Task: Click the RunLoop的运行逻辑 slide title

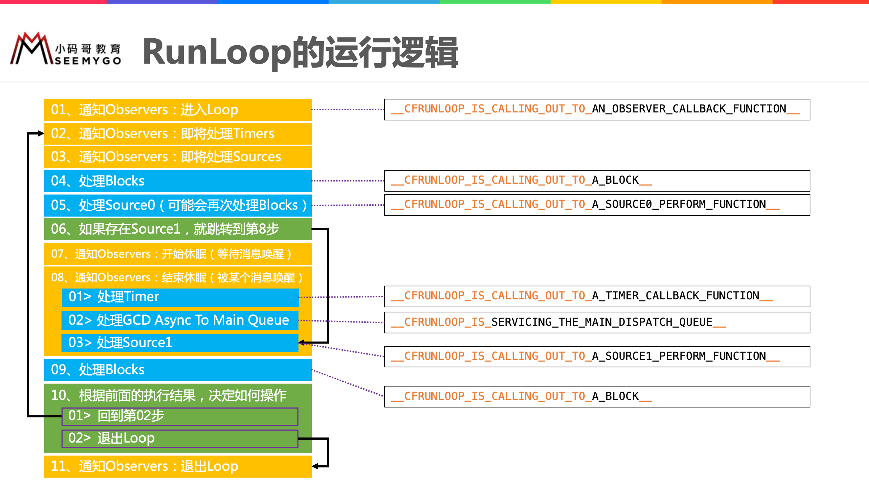Action: point(300,53)
